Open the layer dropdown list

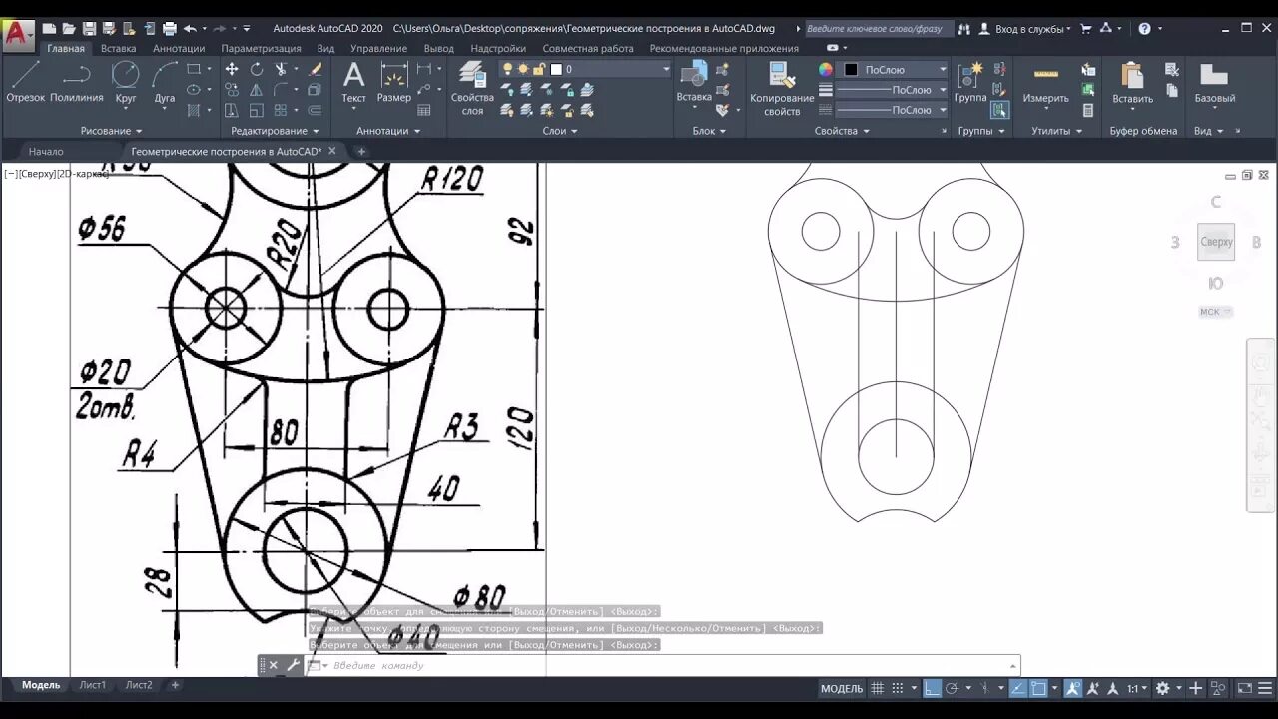pyautogui.click(x=666, y=69)
